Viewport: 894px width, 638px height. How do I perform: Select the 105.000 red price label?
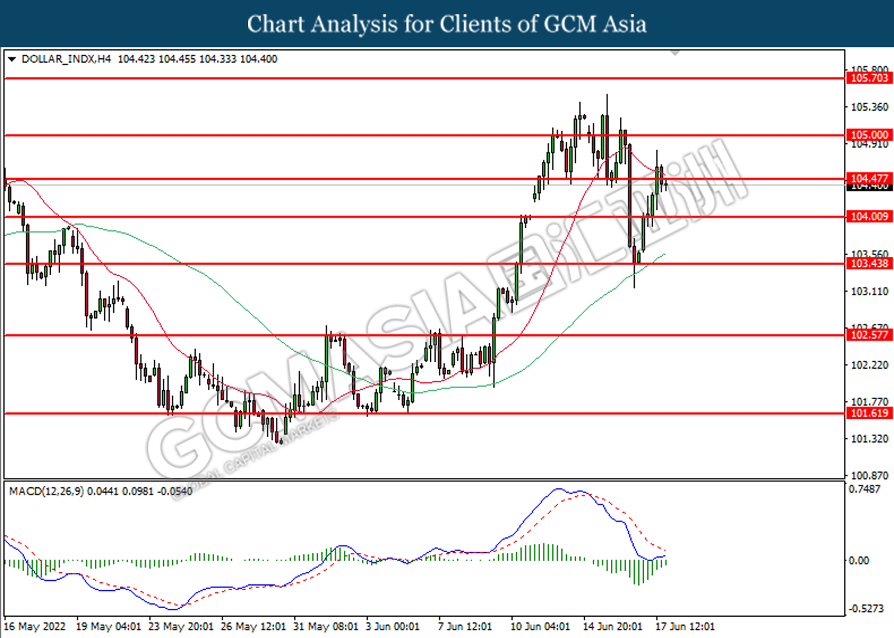click(869, 135)
